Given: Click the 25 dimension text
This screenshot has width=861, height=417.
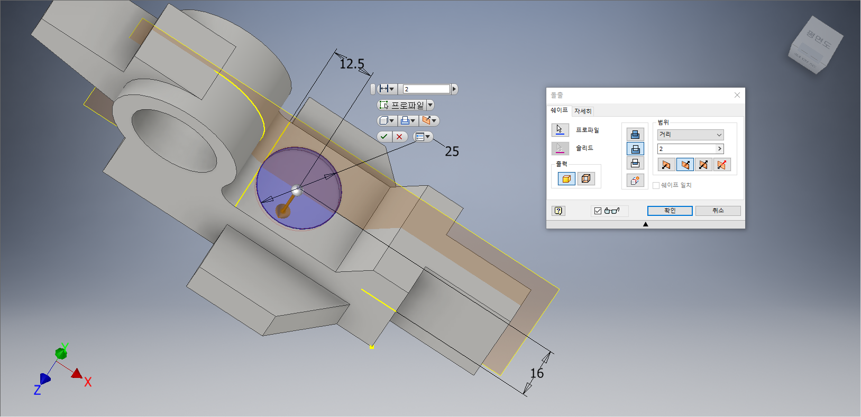Looking at the screenshot, I should point(452,151).
